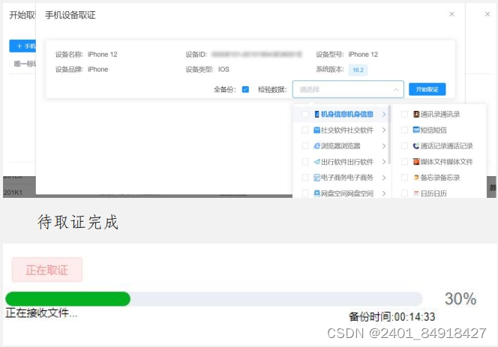Click the 电子商务 shopping icon
The image size is (498, 347).
point(316,178)
